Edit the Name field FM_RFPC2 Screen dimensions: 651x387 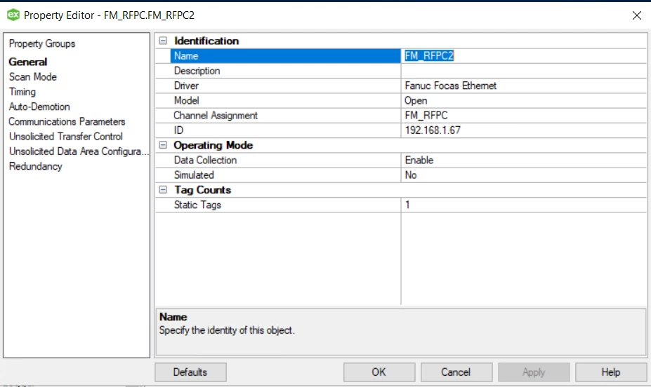[524, 56]
